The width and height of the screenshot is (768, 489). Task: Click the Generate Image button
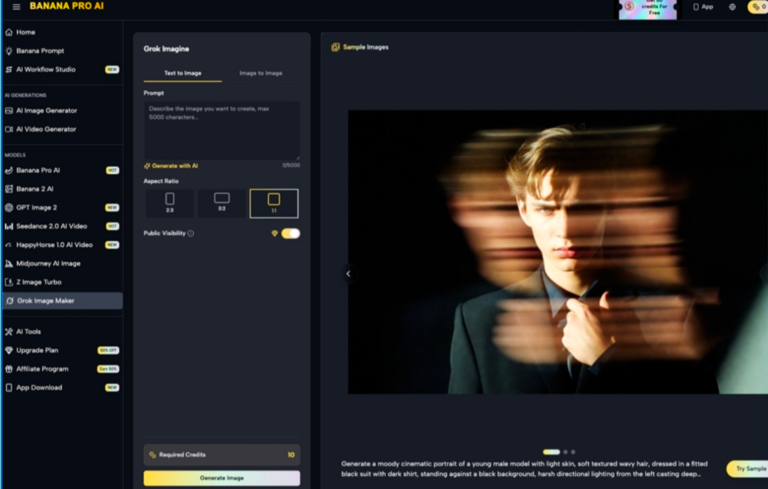pos(222,478)
